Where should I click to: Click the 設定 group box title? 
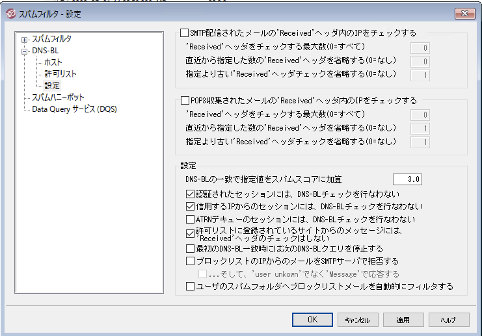(188, 166)
